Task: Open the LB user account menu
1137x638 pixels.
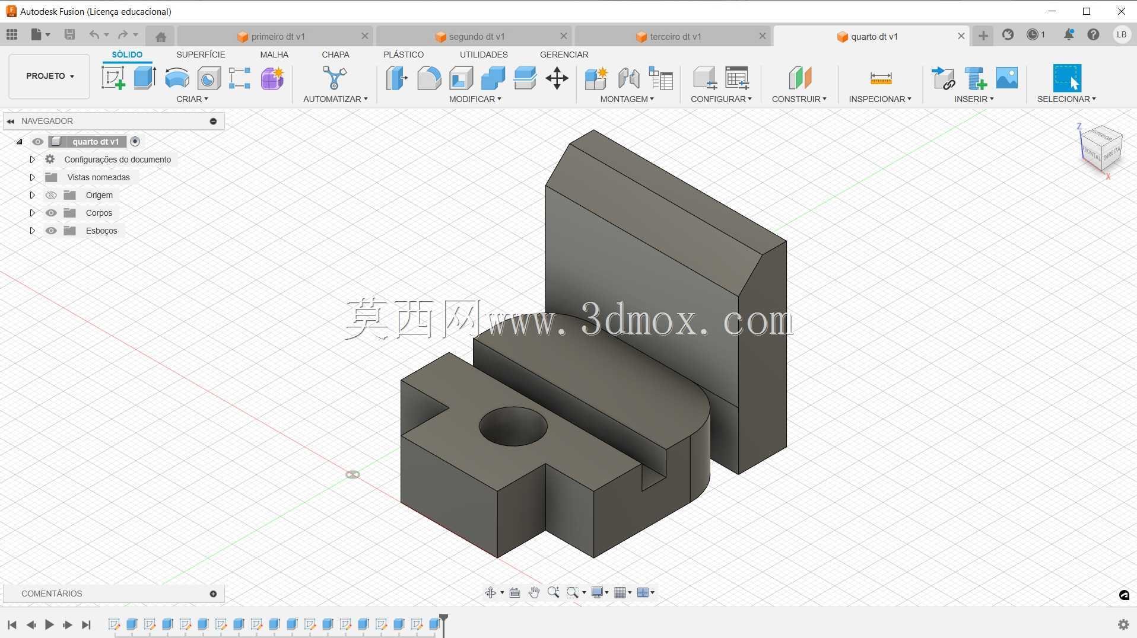Action: (1122, 34)
